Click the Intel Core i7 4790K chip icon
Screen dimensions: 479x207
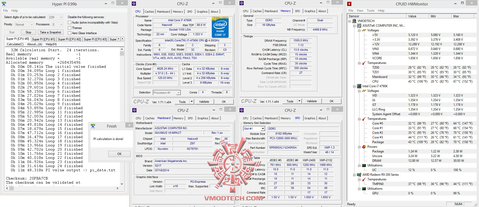[x=359, y=86]
